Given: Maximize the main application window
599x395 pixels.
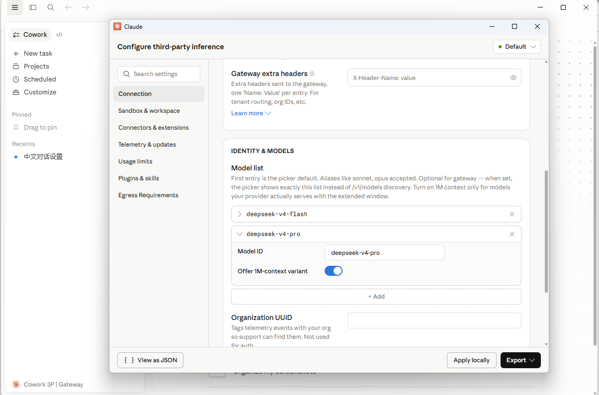Looking at the screenshot, I should (563, 7).
